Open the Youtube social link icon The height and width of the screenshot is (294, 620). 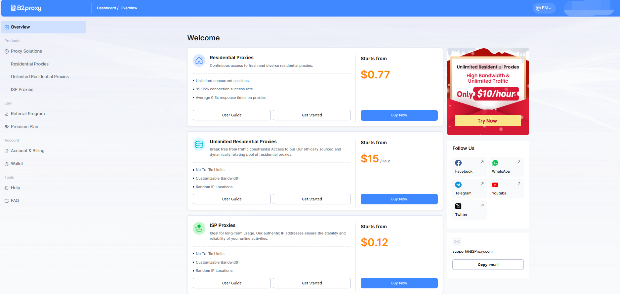495,185
